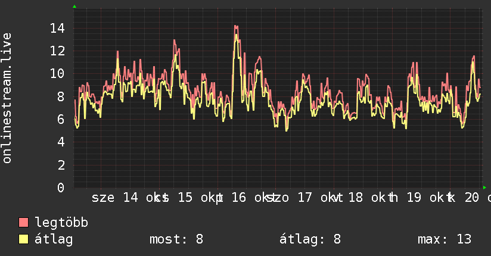Click the yellow átlag legend swatch
Viewport: 491px width, 256px height.
(23, 239)
